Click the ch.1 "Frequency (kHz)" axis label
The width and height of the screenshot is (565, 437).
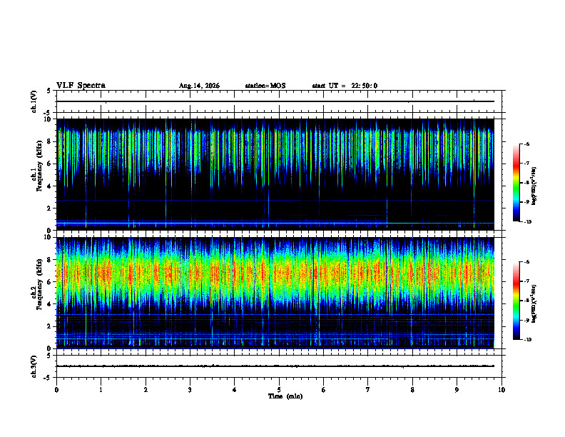click(x=39, y=166)
